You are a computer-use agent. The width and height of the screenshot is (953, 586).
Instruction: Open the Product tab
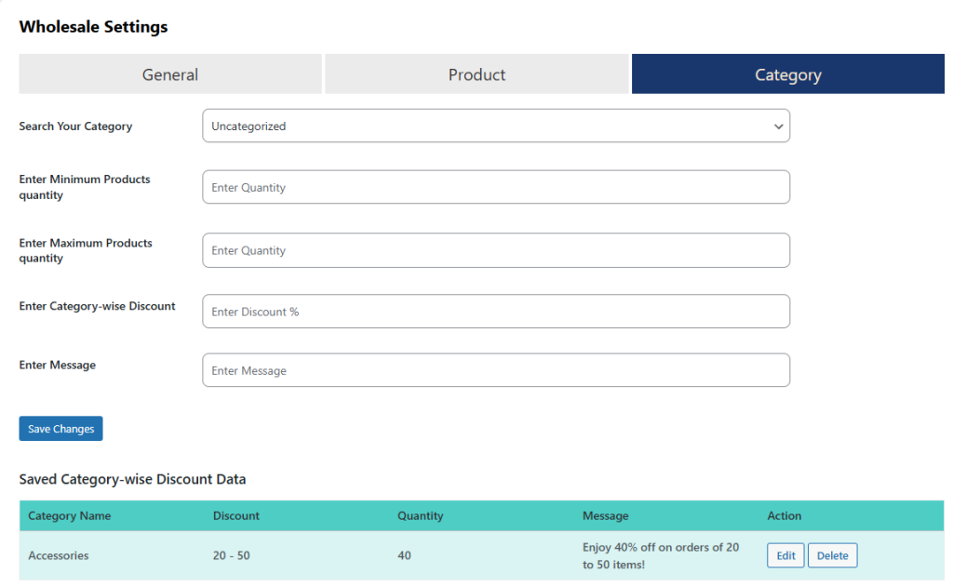(x=476, y=74)
